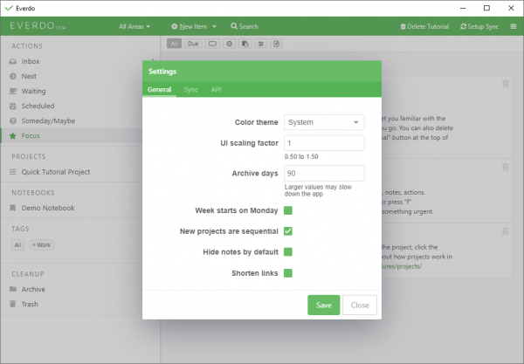524x364 pixels.
Task: Switch to the General settings tab
Action: 160,90
